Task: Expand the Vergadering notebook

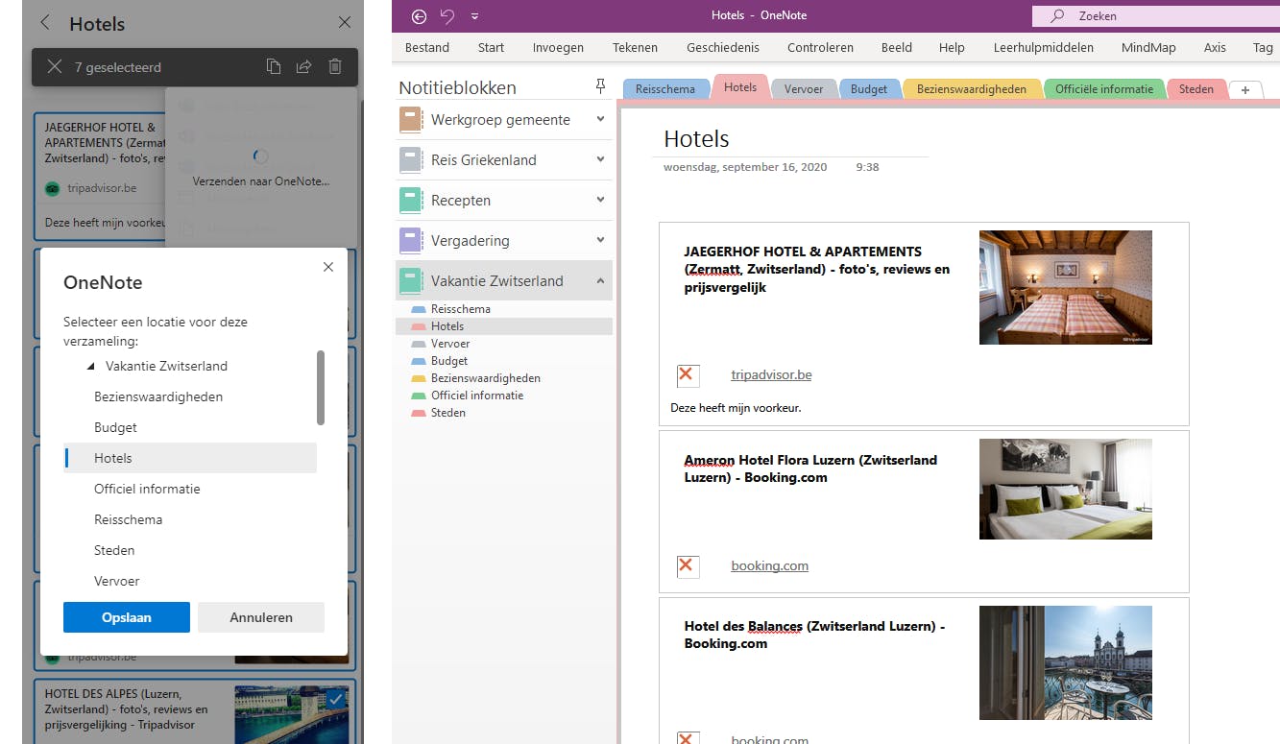Action: [600, 240]
